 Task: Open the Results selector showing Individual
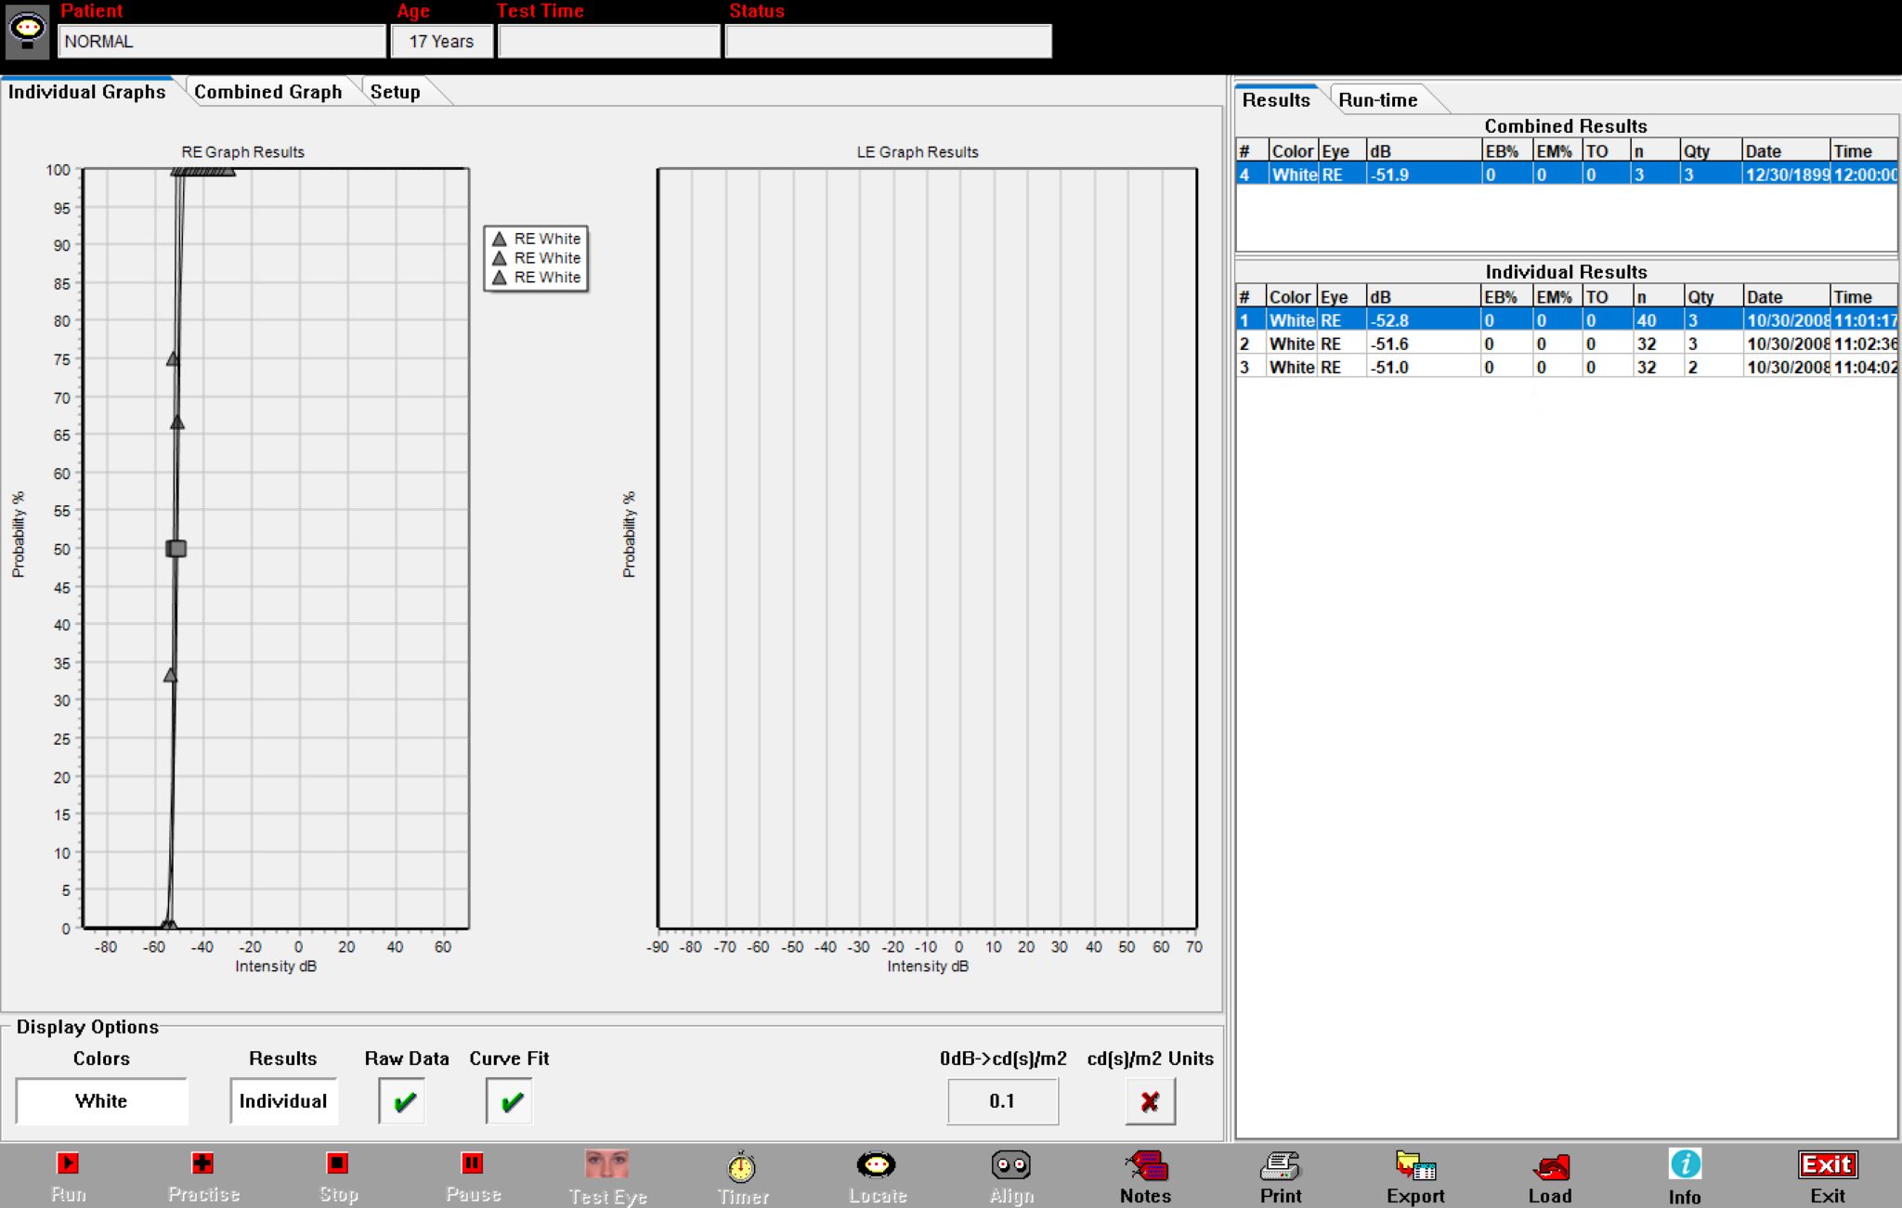283,1101
